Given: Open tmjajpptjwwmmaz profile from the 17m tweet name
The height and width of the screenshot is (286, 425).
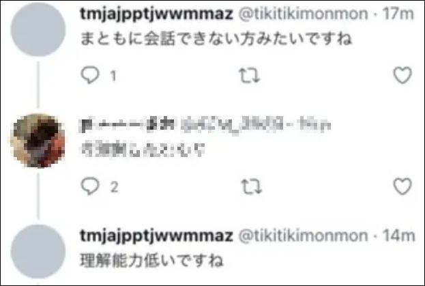Looking at the screenshot, I should tap(157, 14).
